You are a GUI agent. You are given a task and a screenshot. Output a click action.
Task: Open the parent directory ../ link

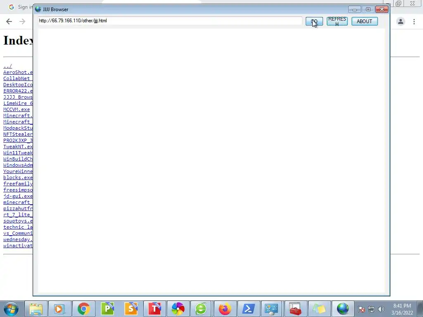pos(7,66)
